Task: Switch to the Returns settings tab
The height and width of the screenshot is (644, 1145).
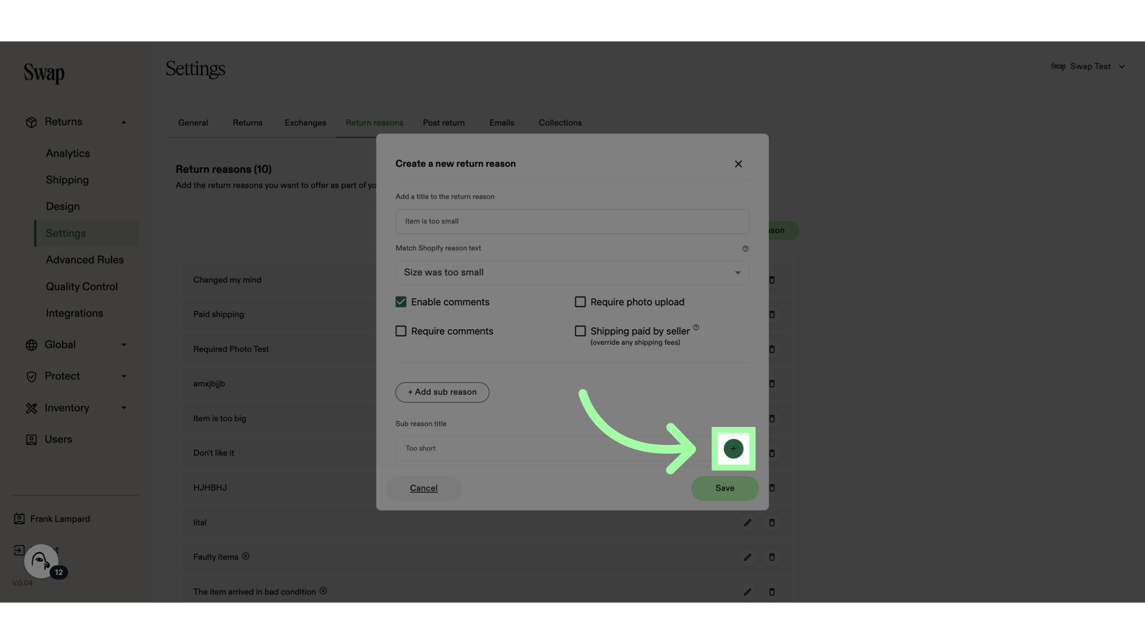Action: pos(247,123)
